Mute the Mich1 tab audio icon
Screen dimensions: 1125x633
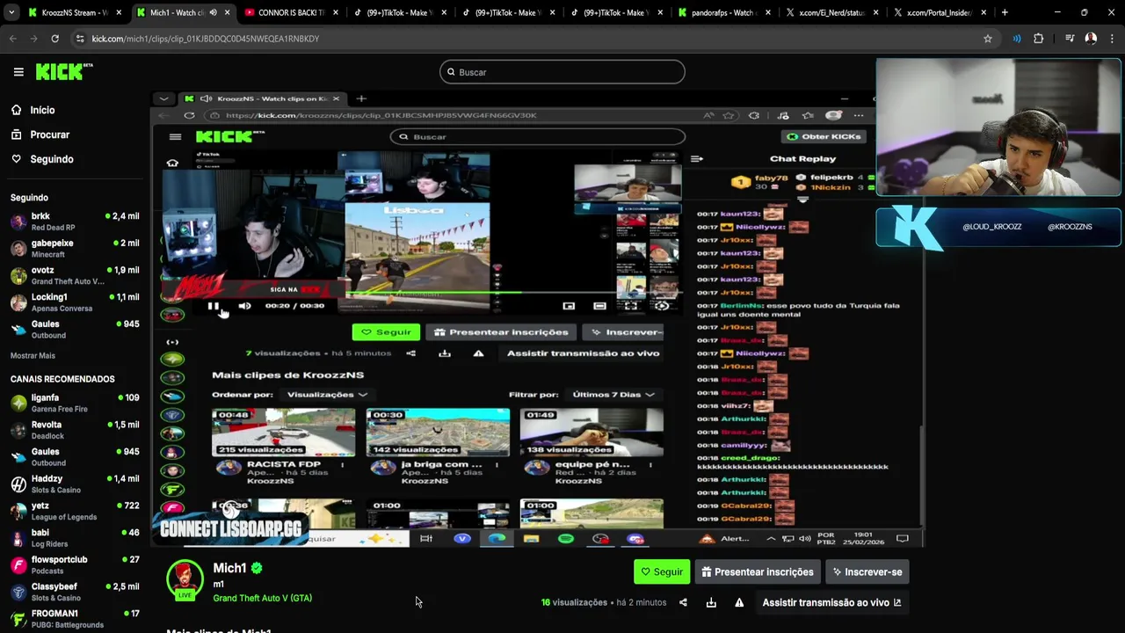(213, 12)
